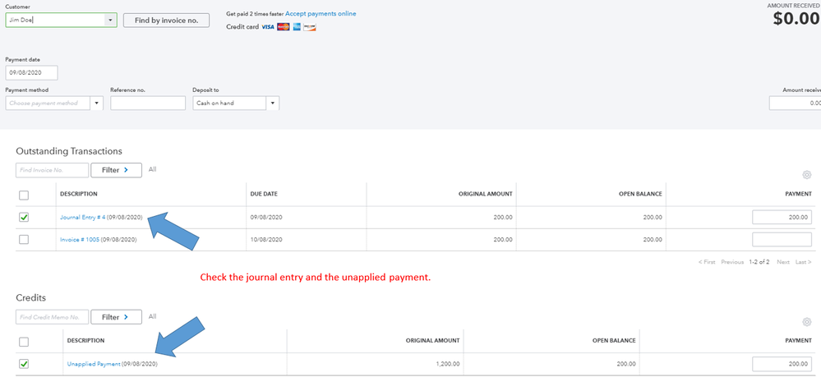Screen dimensions: 821x377
Task: Open the Customer dropdown arrow
Action: click(110, 21)
